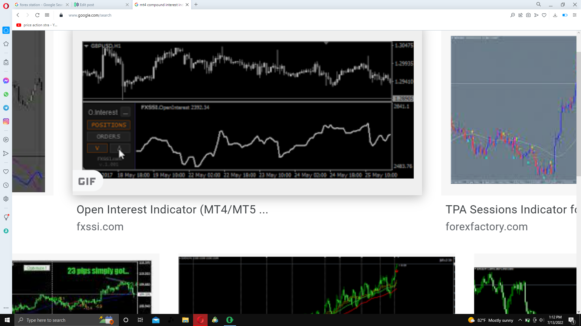Open the Downloads icon in toolbar

pos(555,15)
